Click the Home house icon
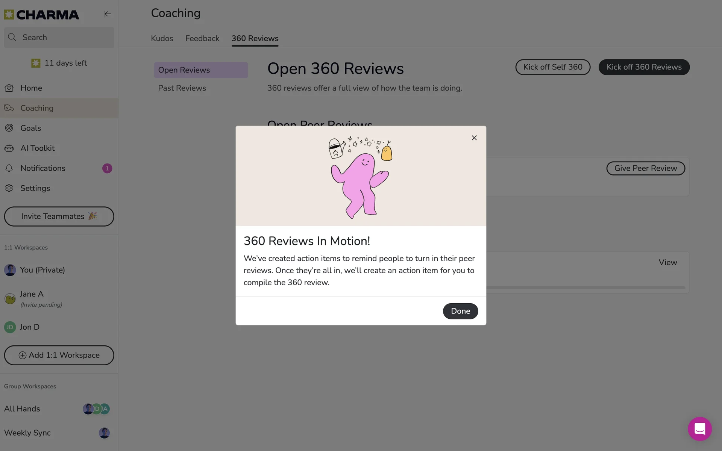Viewport: 722px width, 451px height. [x=9, y=88]
